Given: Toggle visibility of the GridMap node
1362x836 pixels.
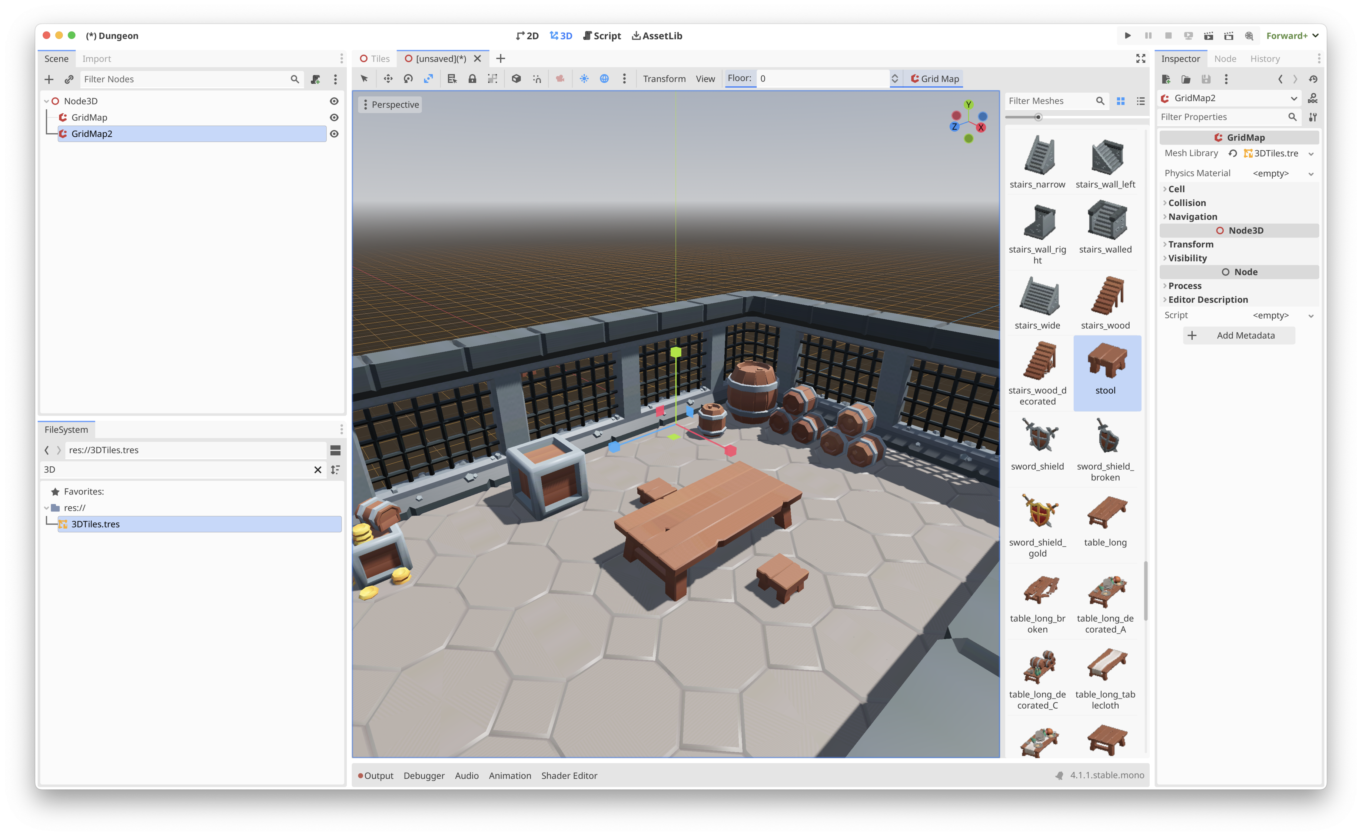Looking at the screenshot, I should (334, 117).
